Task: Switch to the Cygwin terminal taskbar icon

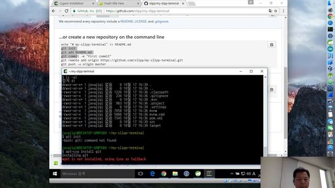Action: [209, 174]
